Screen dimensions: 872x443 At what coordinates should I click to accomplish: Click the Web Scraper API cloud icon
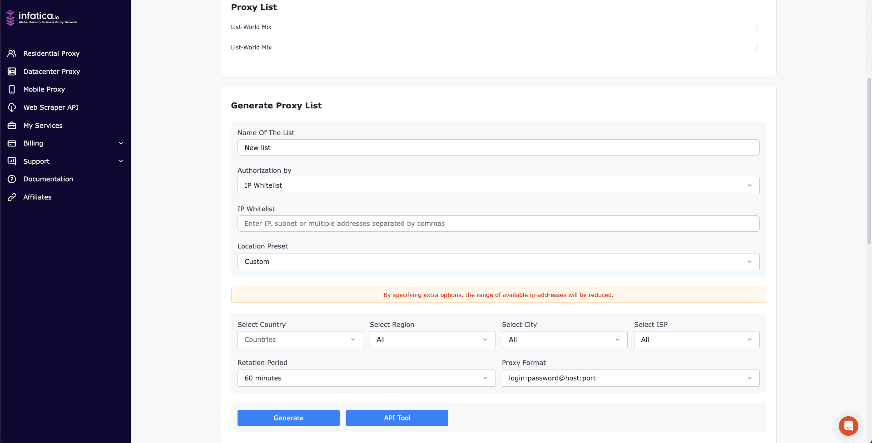(12, 107)
